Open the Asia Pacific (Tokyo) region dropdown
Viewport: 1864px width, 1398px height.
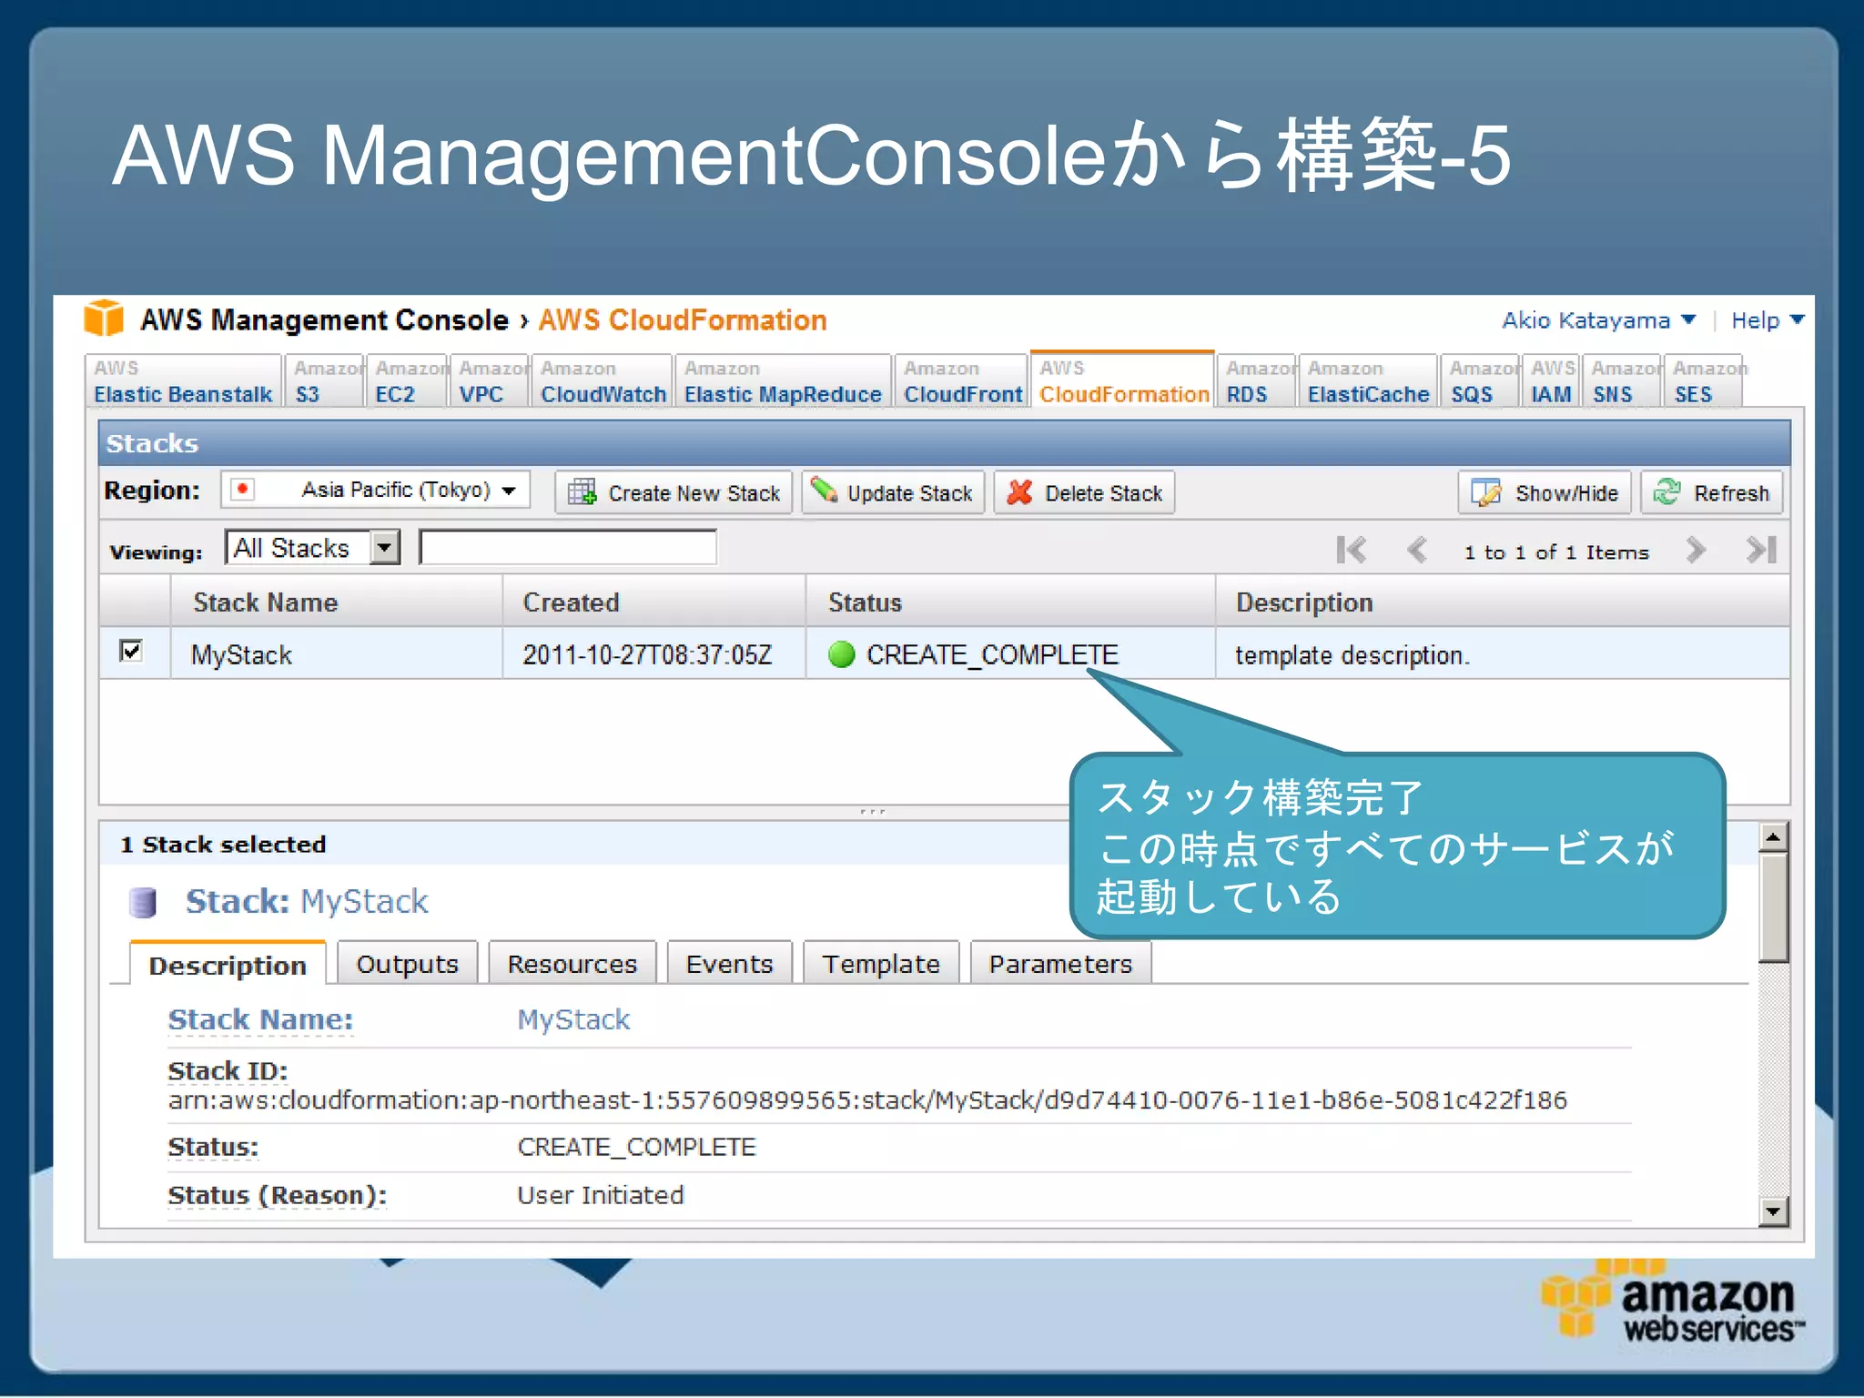click(376, 490)
